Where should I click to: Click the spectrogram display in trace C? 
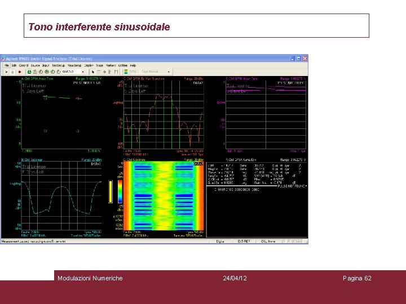tap(164, 196)
